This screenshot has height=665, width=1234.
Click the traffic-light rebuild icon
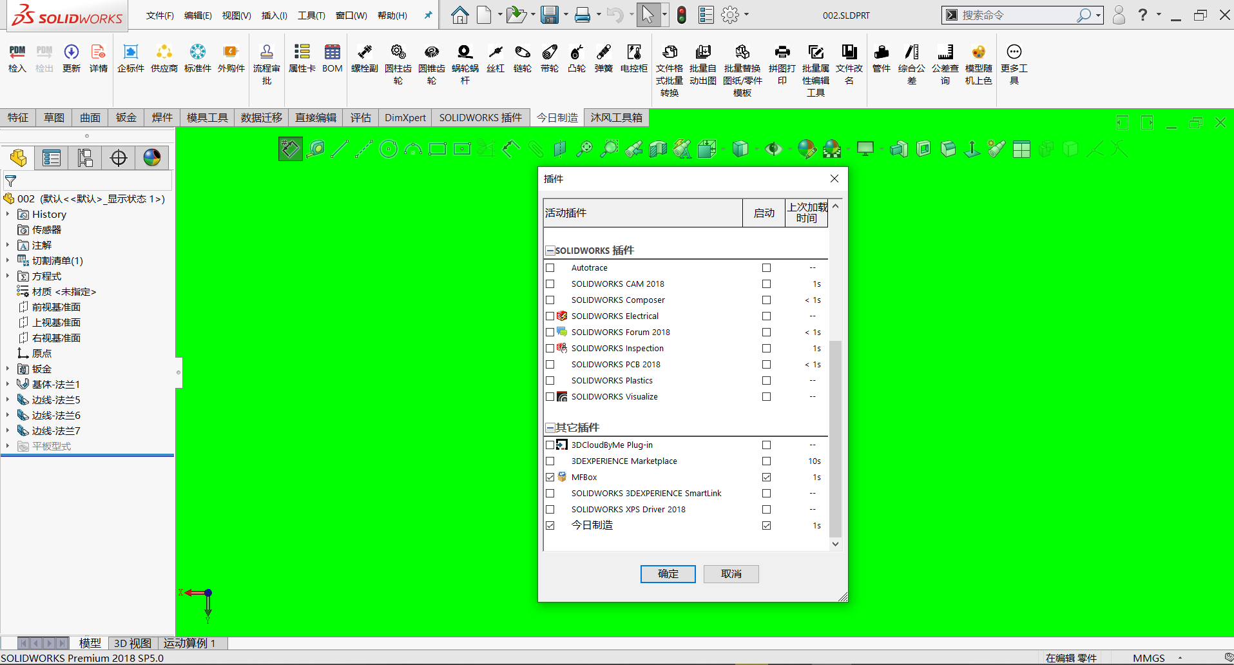click(x=682, y=15)
